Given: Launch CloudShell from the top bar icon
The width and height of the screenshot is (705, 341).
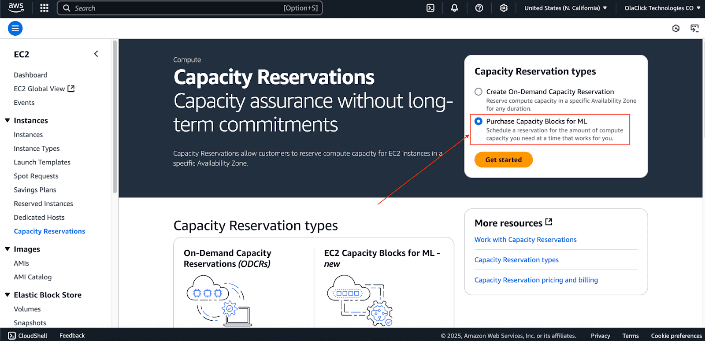Looking at the screenshot, I should pyautogui.click(x=430, y=8).
